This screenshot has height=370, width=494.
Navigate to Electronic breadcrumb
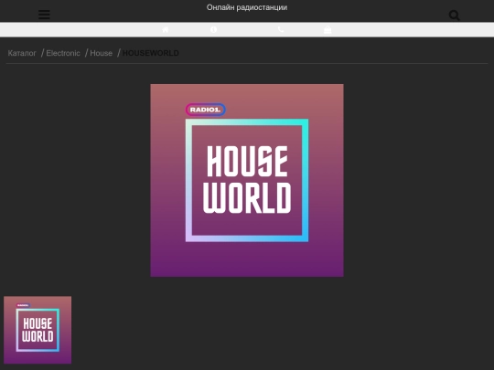click(x=63, y=53)
